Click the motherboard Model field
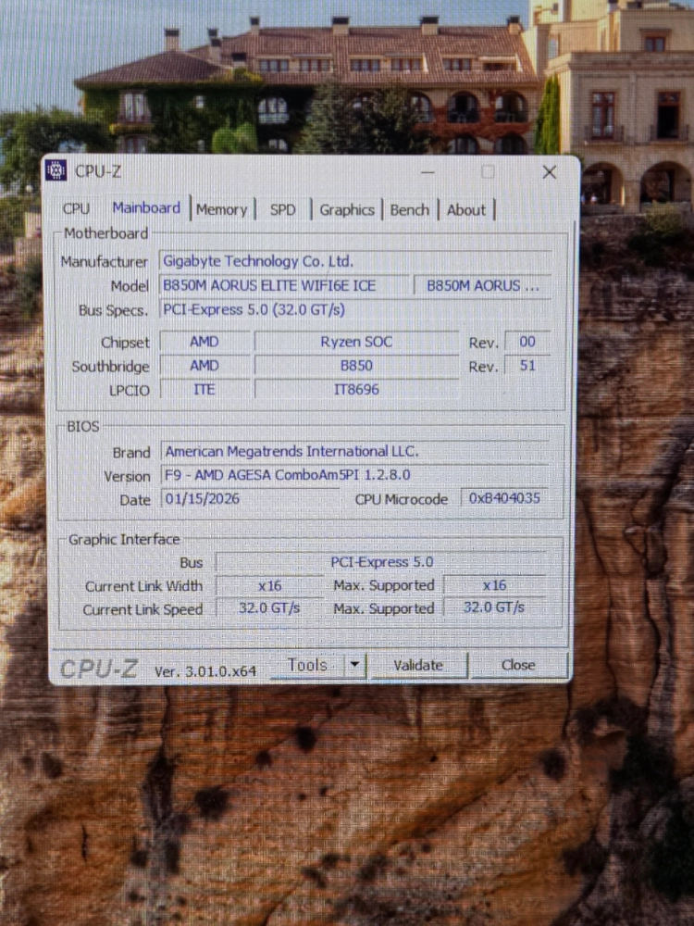 pyautogui.click(x=284, y=285)
